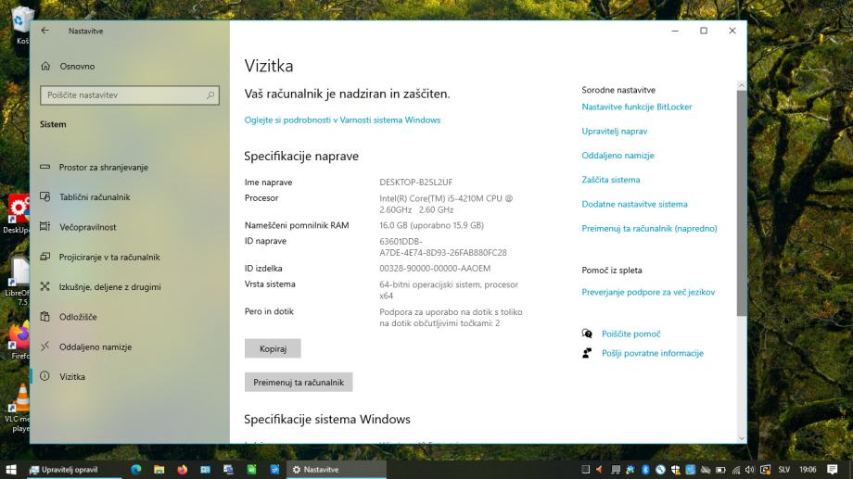Open Varnost sistema Windows details link

(x=342, y=120)
